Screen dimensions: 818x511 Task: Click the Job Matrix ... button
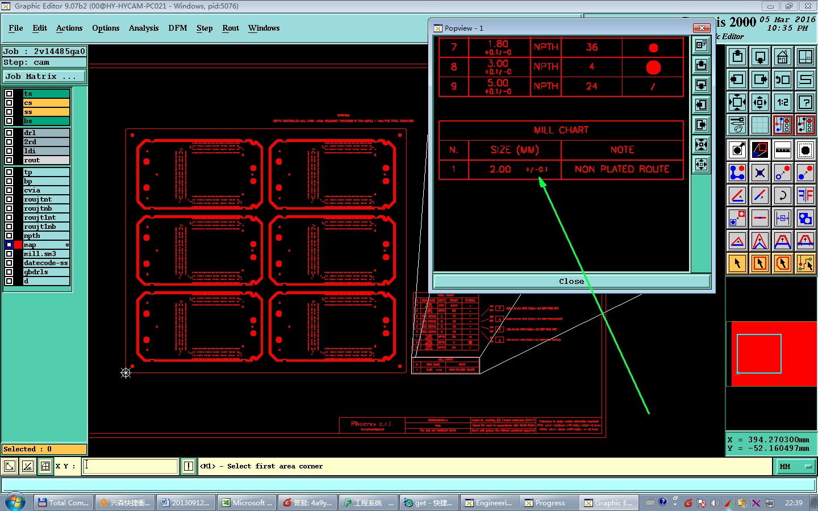coord(44,76)
